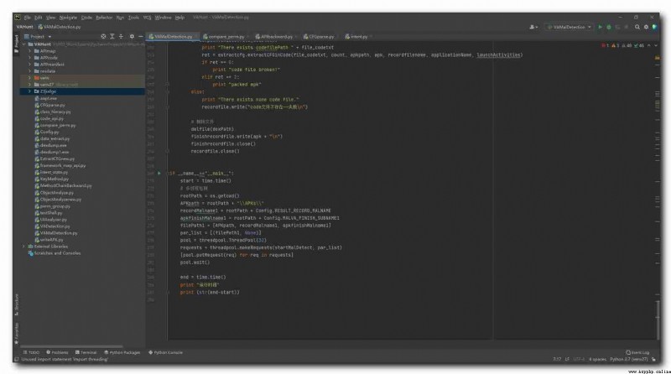
Task: Select aapt.exe in project tree
Action: (48, 98)
